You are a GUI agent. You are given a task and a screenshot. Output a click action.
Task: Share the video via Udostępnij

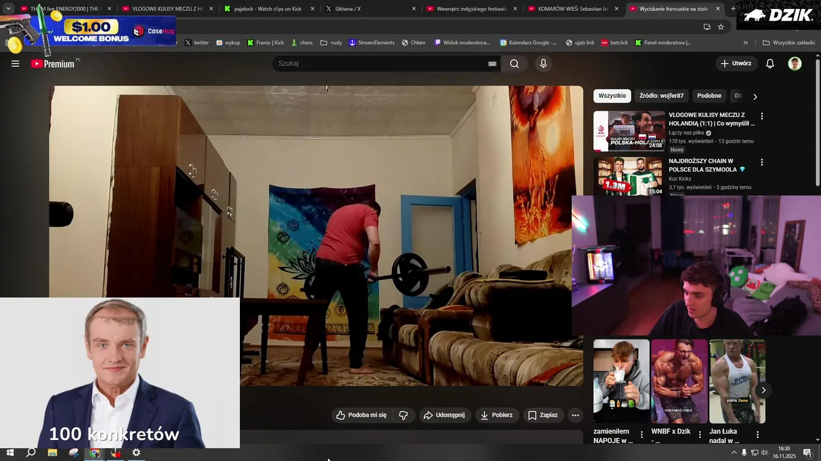tap(444, 415)
